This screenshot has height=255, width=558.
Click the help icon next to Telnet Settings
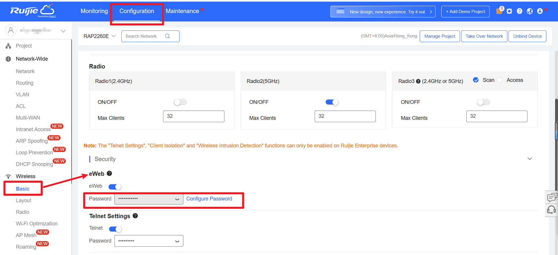(x=135, y=216)
